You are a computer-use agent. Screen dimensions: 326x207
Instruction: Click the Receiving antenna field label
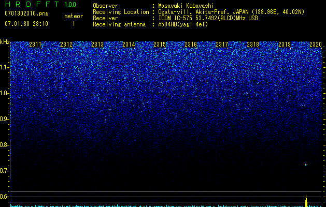click(119, 24)
